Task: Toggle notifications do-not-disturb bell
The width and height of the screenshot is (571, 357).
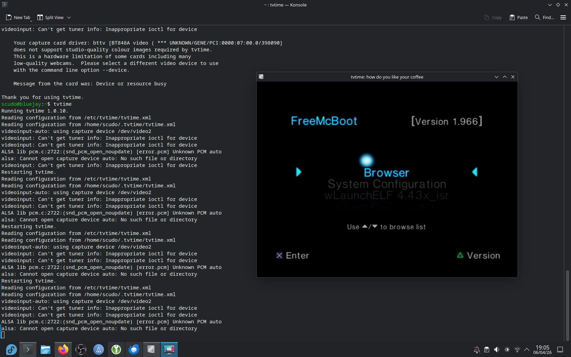Action: tap(477, 350)
